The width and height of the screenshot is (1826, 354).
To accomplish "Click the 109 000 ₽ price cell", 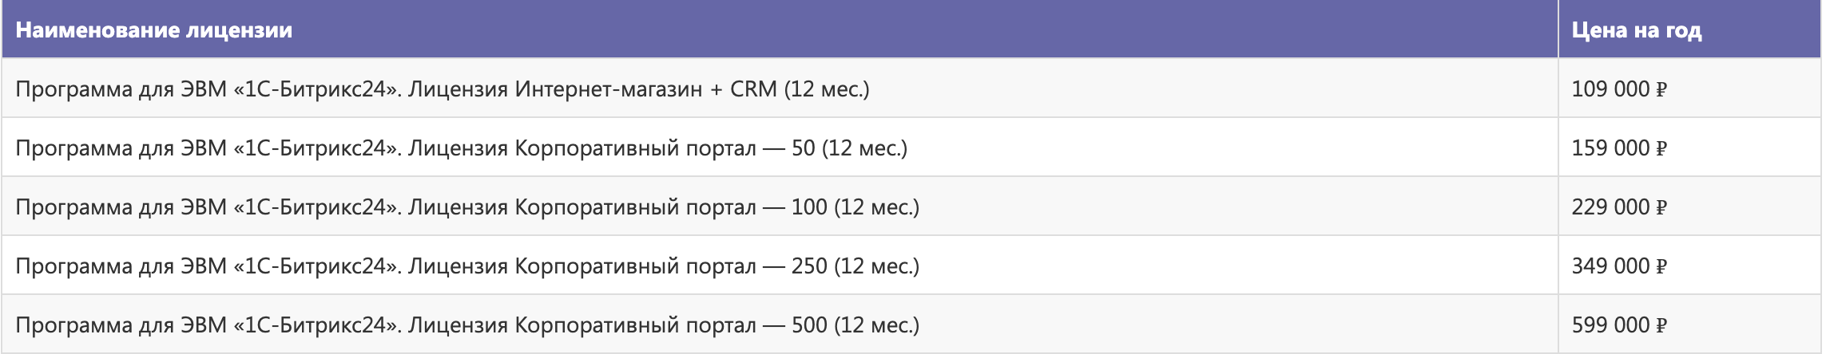I will (x=1689, y=88).
